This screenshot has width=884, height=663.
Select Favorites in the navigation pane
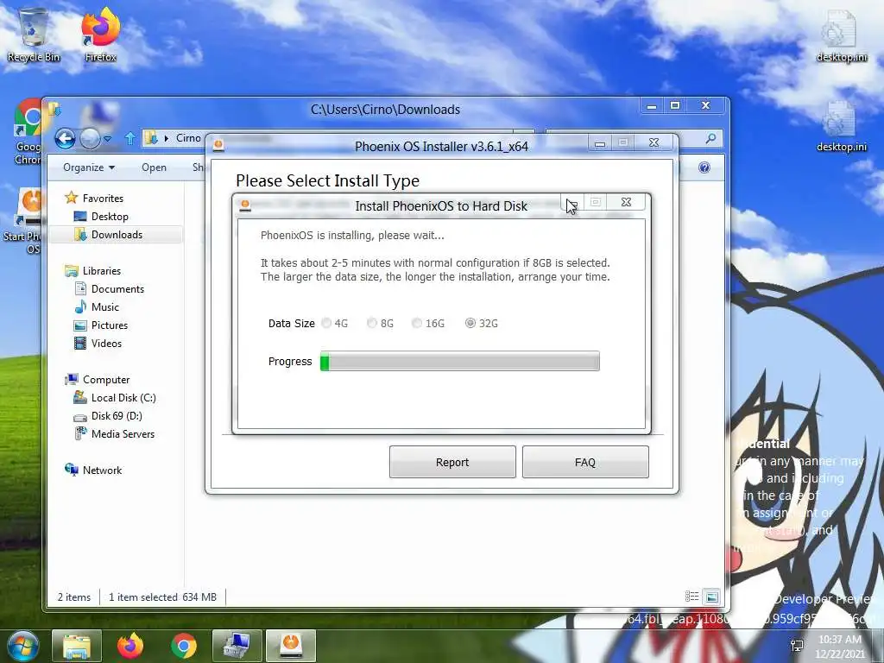pyautogui.click(x=103, y=199)
